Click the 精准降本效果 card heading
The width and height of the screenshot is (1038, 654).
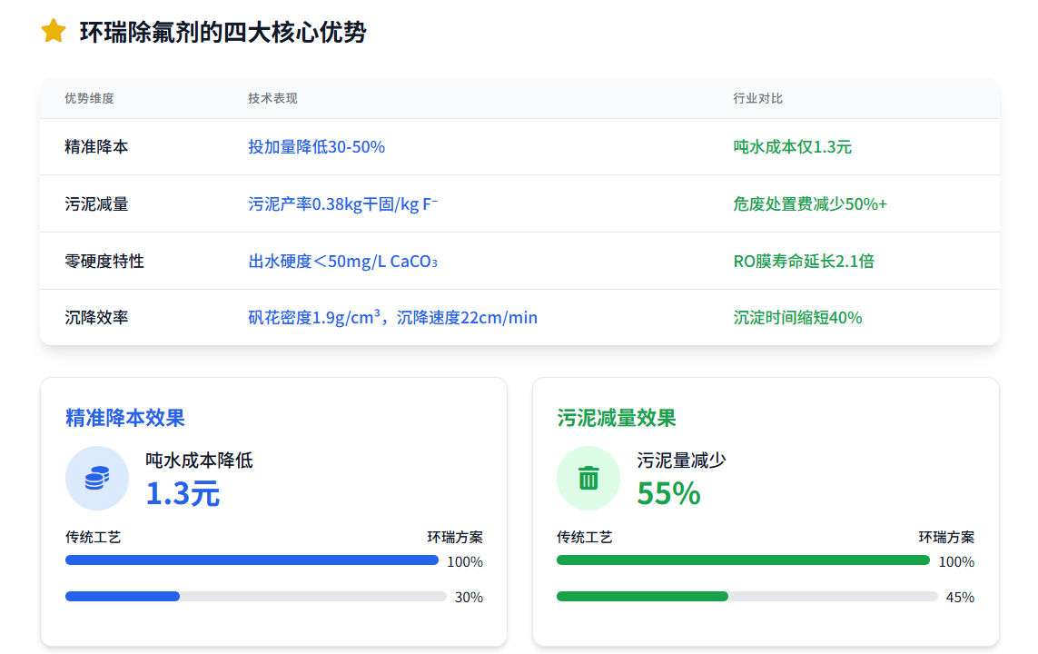point(125,418)
